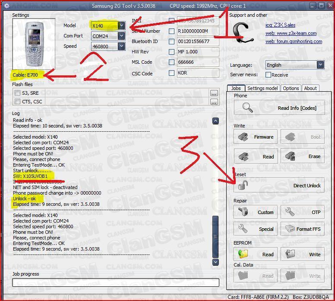Click the Firmware write chip icon
The height and width of the screenshot is (301, 335).
243,137
